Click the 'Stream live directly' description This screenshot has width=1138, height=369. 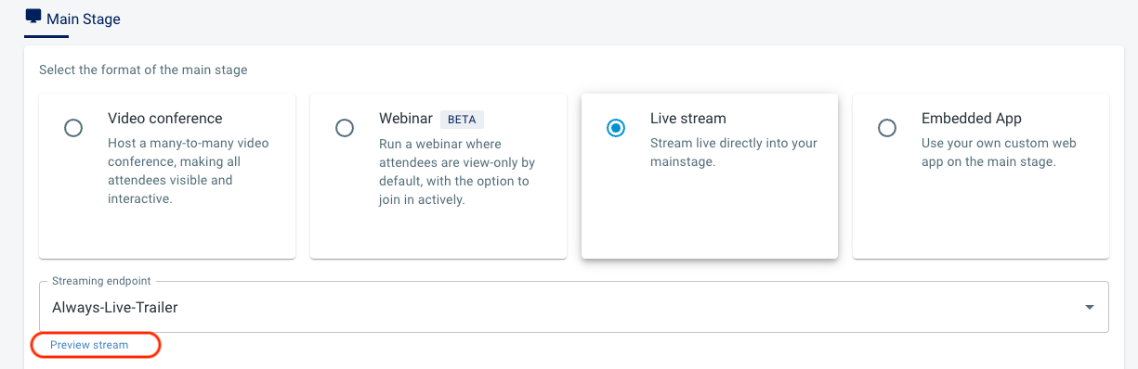coord(734,153)
